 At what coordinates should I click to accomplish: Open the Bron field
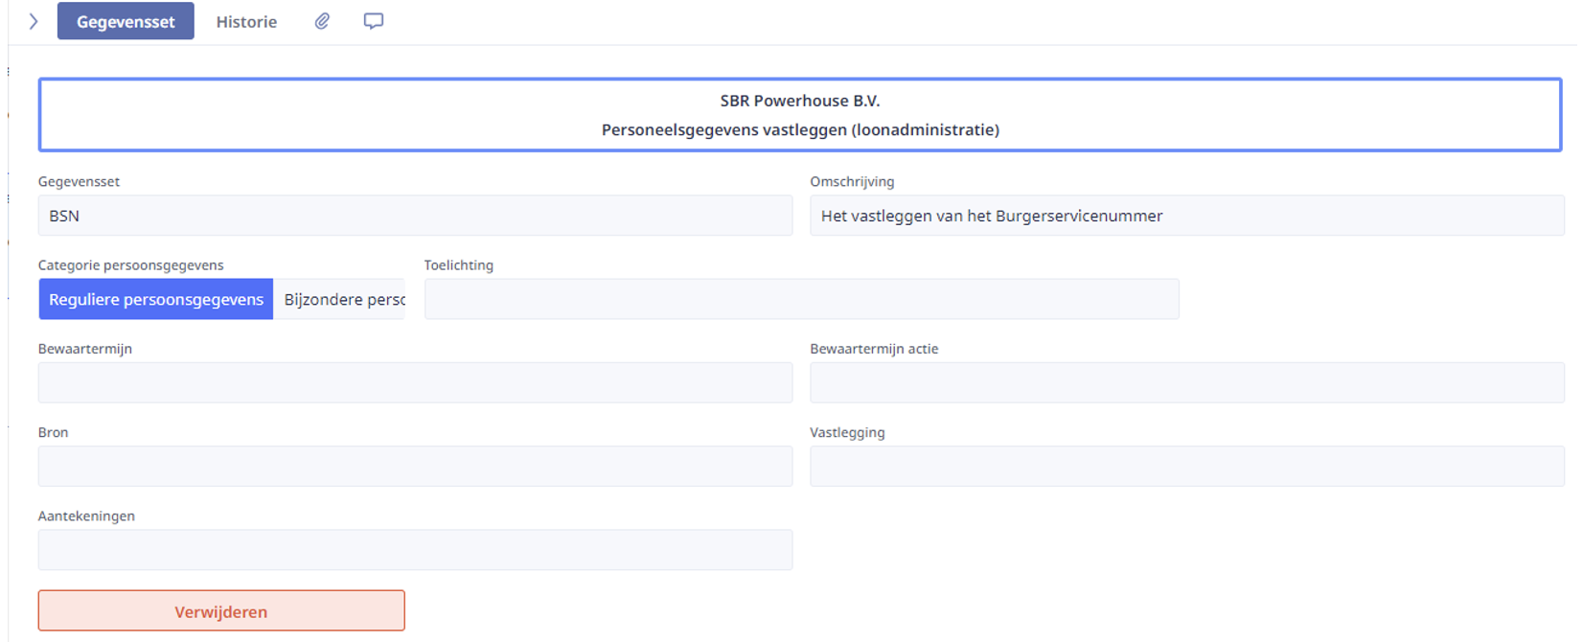point(415,466)
